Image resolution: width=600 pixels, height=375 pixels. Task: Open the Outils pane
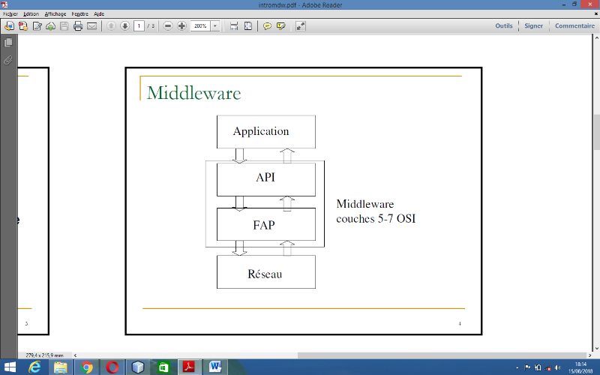pyautogui.click(x=504, y=26)
